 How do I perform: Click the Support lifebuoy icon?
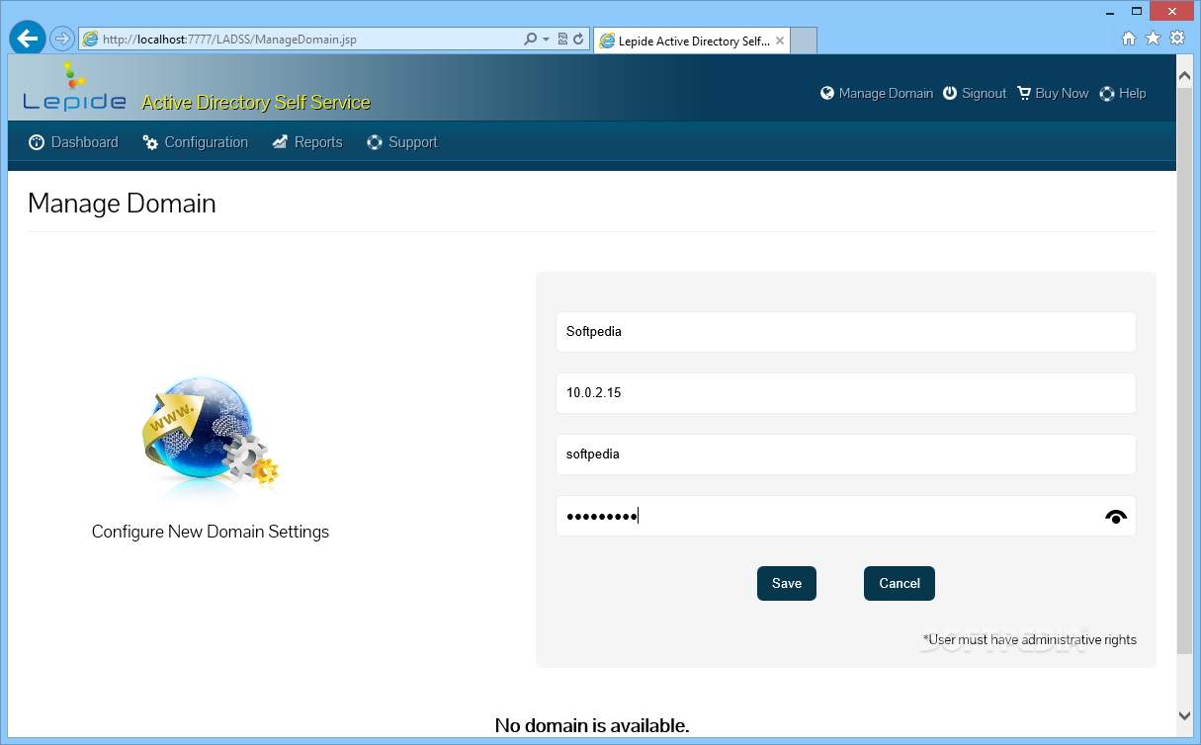[x=375, y=142]
